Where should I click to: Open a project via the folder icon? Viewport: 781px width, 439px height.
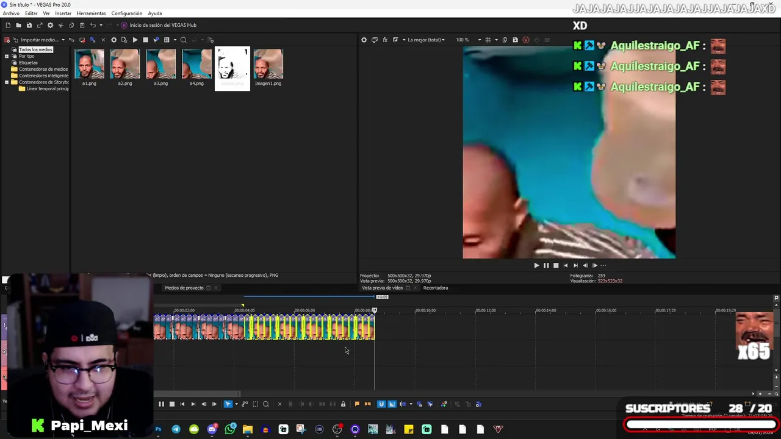pyautogui.click(x=18, y=25)
